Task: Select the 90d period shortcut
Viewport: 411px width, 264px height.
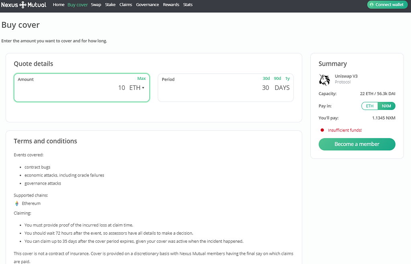Action: (x=277, y=79)
